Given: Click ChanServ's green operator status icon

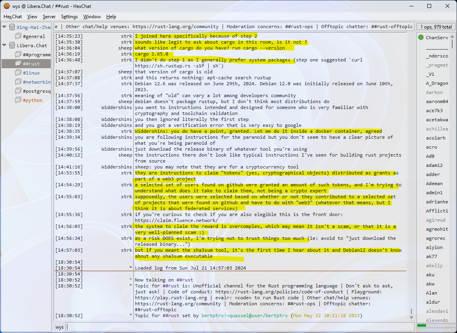Looking at the screenshot, I should click(421, 38).
